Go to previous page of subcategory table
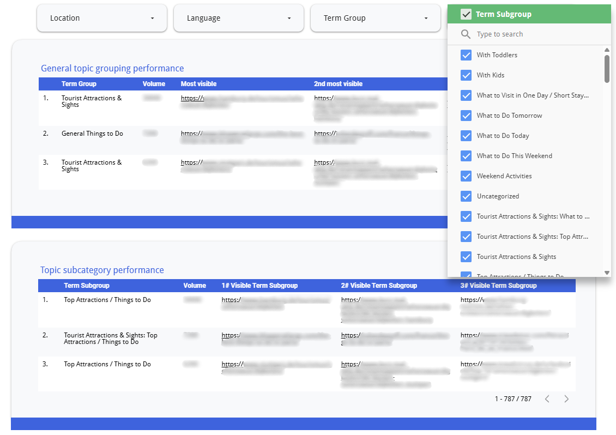 (x=547, y=399)
